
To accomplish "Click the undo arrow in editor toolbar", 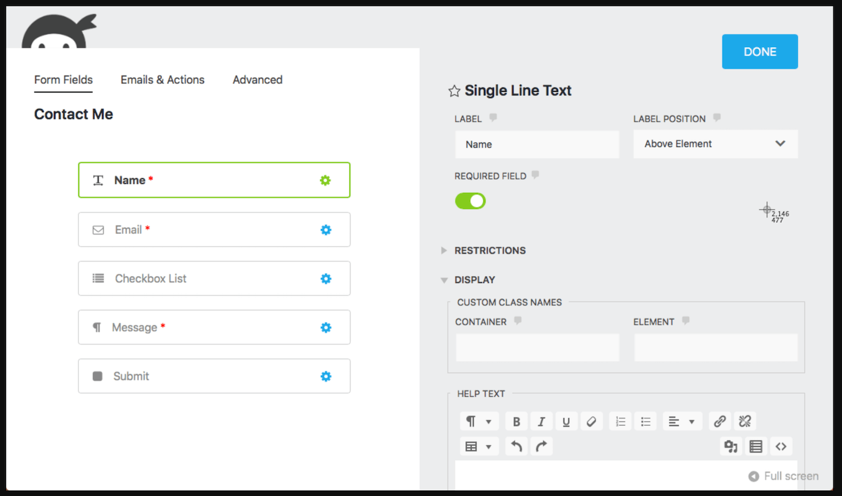I will click(x=516, y=446).
